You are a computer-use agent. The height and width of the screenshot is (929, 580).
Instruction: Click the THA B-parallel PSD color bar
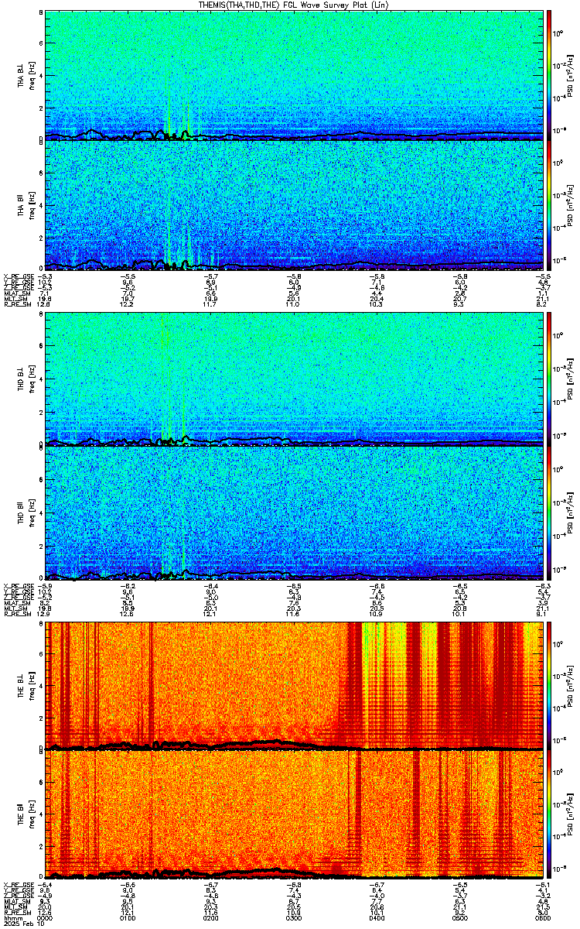click(x=548, y=206)
